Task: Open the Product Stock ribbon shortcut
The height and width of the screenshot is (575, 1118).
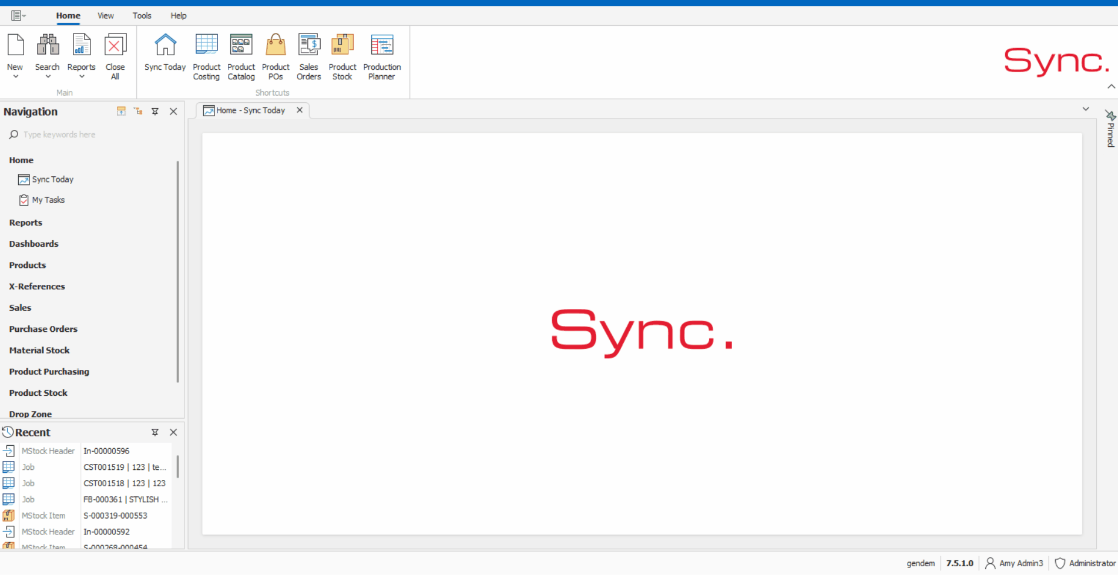Action: point(343,46)
